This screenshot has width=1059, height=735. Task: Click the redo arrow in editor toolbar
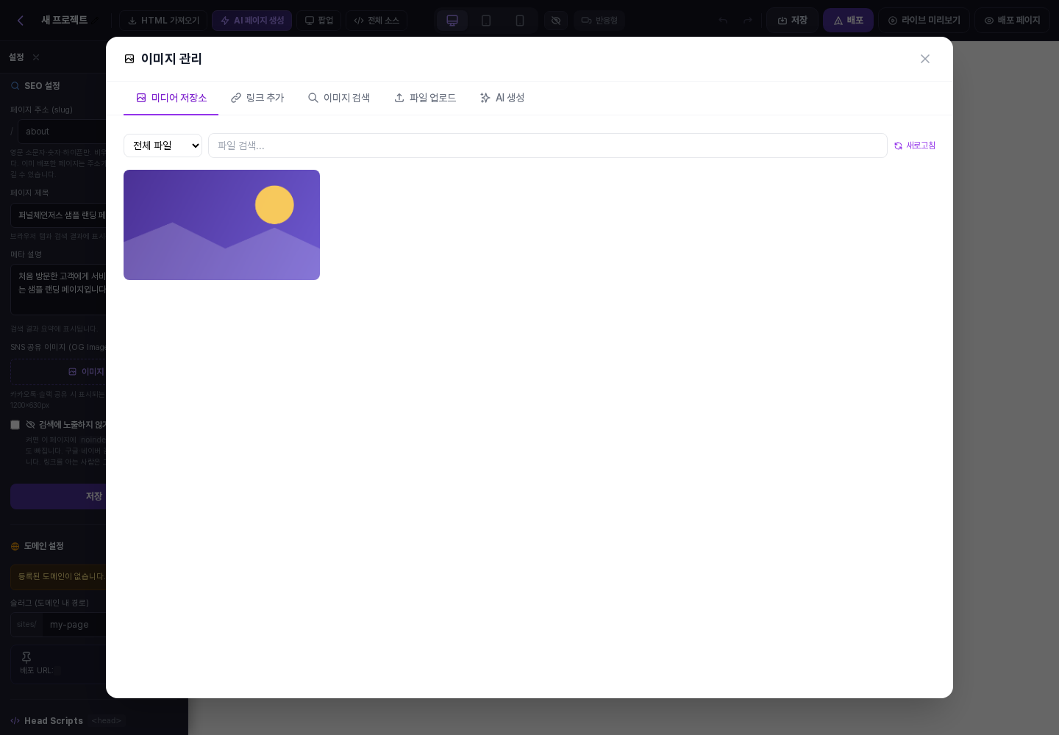[748, 21]
